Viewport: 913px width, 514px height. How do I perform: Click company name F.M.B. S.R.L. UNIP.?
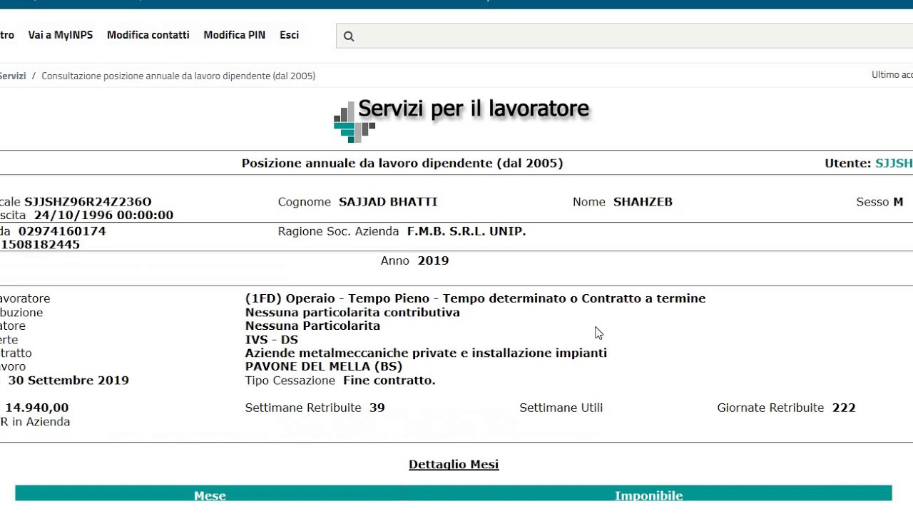pyautogui.click(x=466, y=231)
